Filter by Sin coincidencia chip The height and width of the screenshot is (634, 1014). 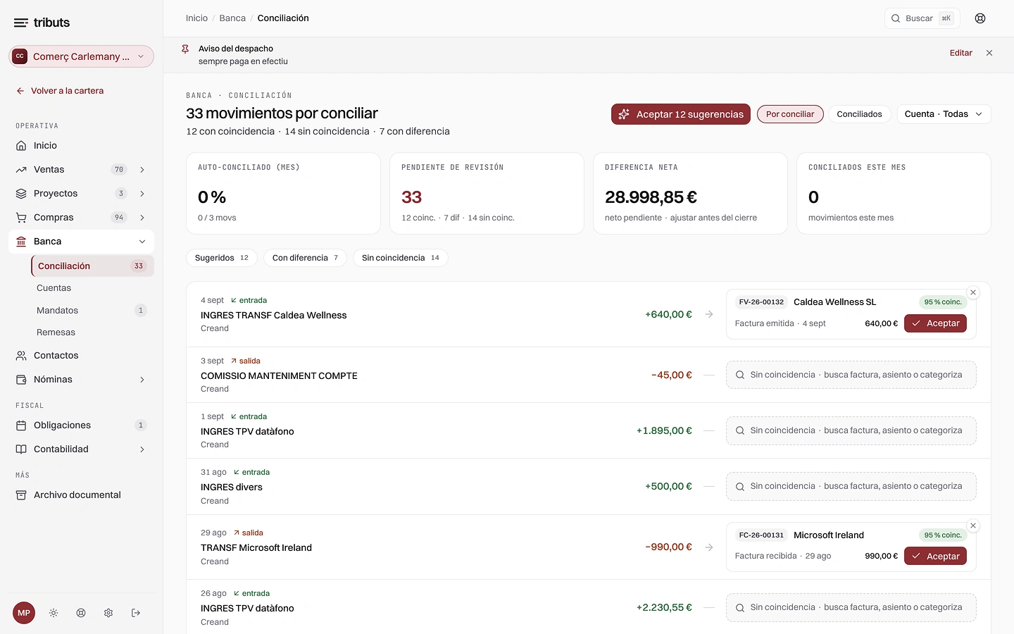(x=400, y=258)
